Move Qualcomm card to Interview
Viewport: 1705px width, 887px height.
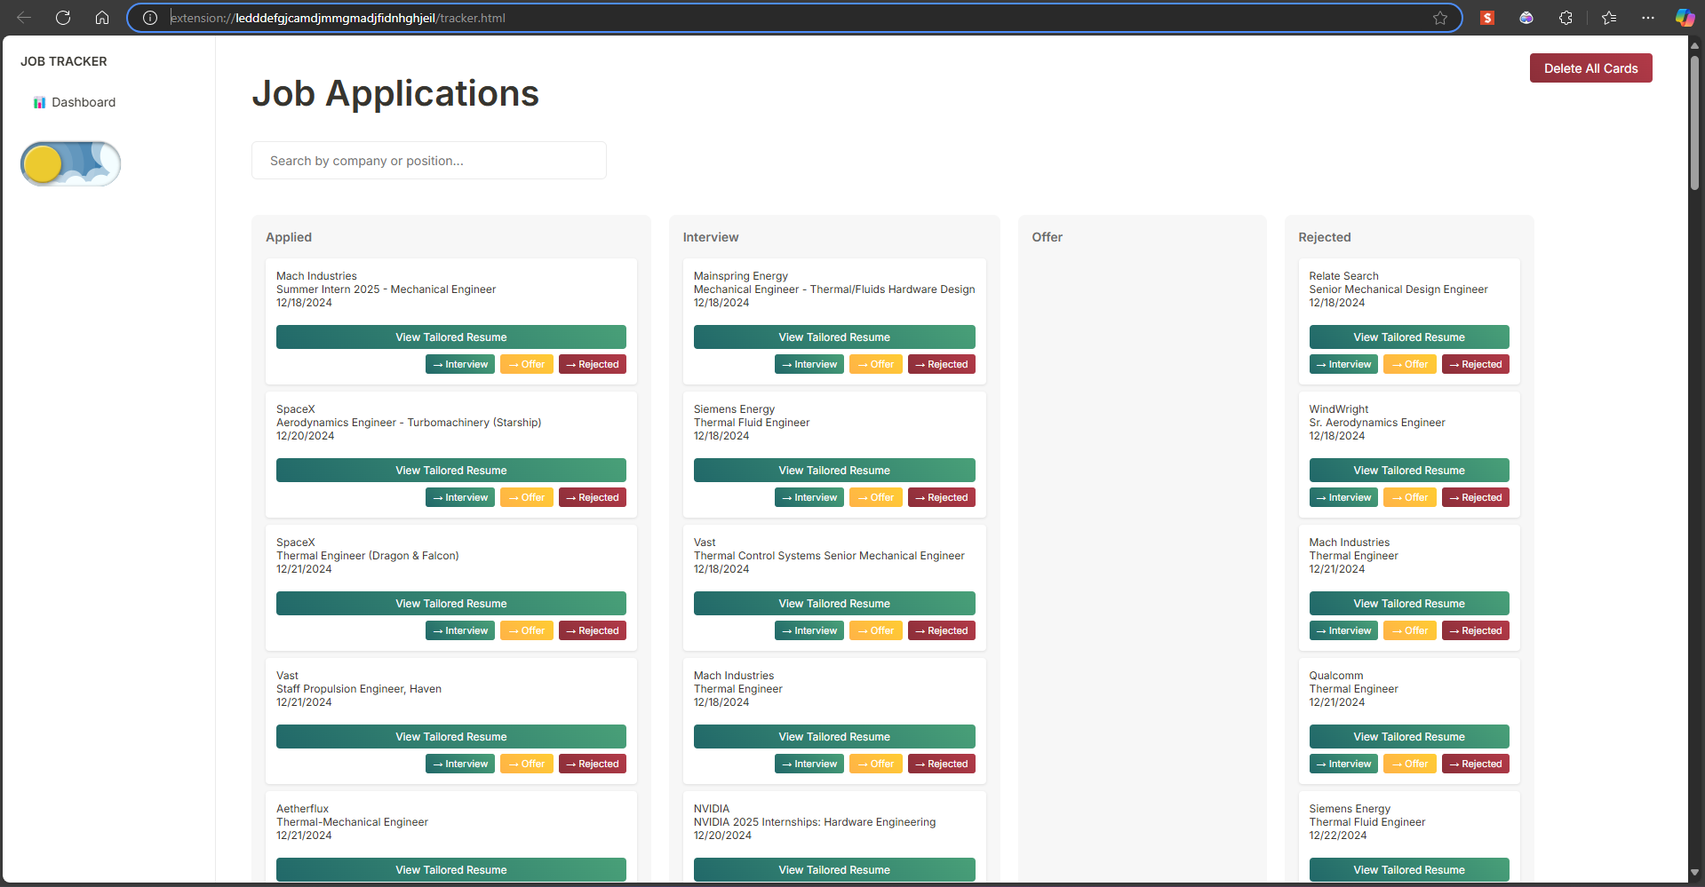click(x=1343, y=764)
